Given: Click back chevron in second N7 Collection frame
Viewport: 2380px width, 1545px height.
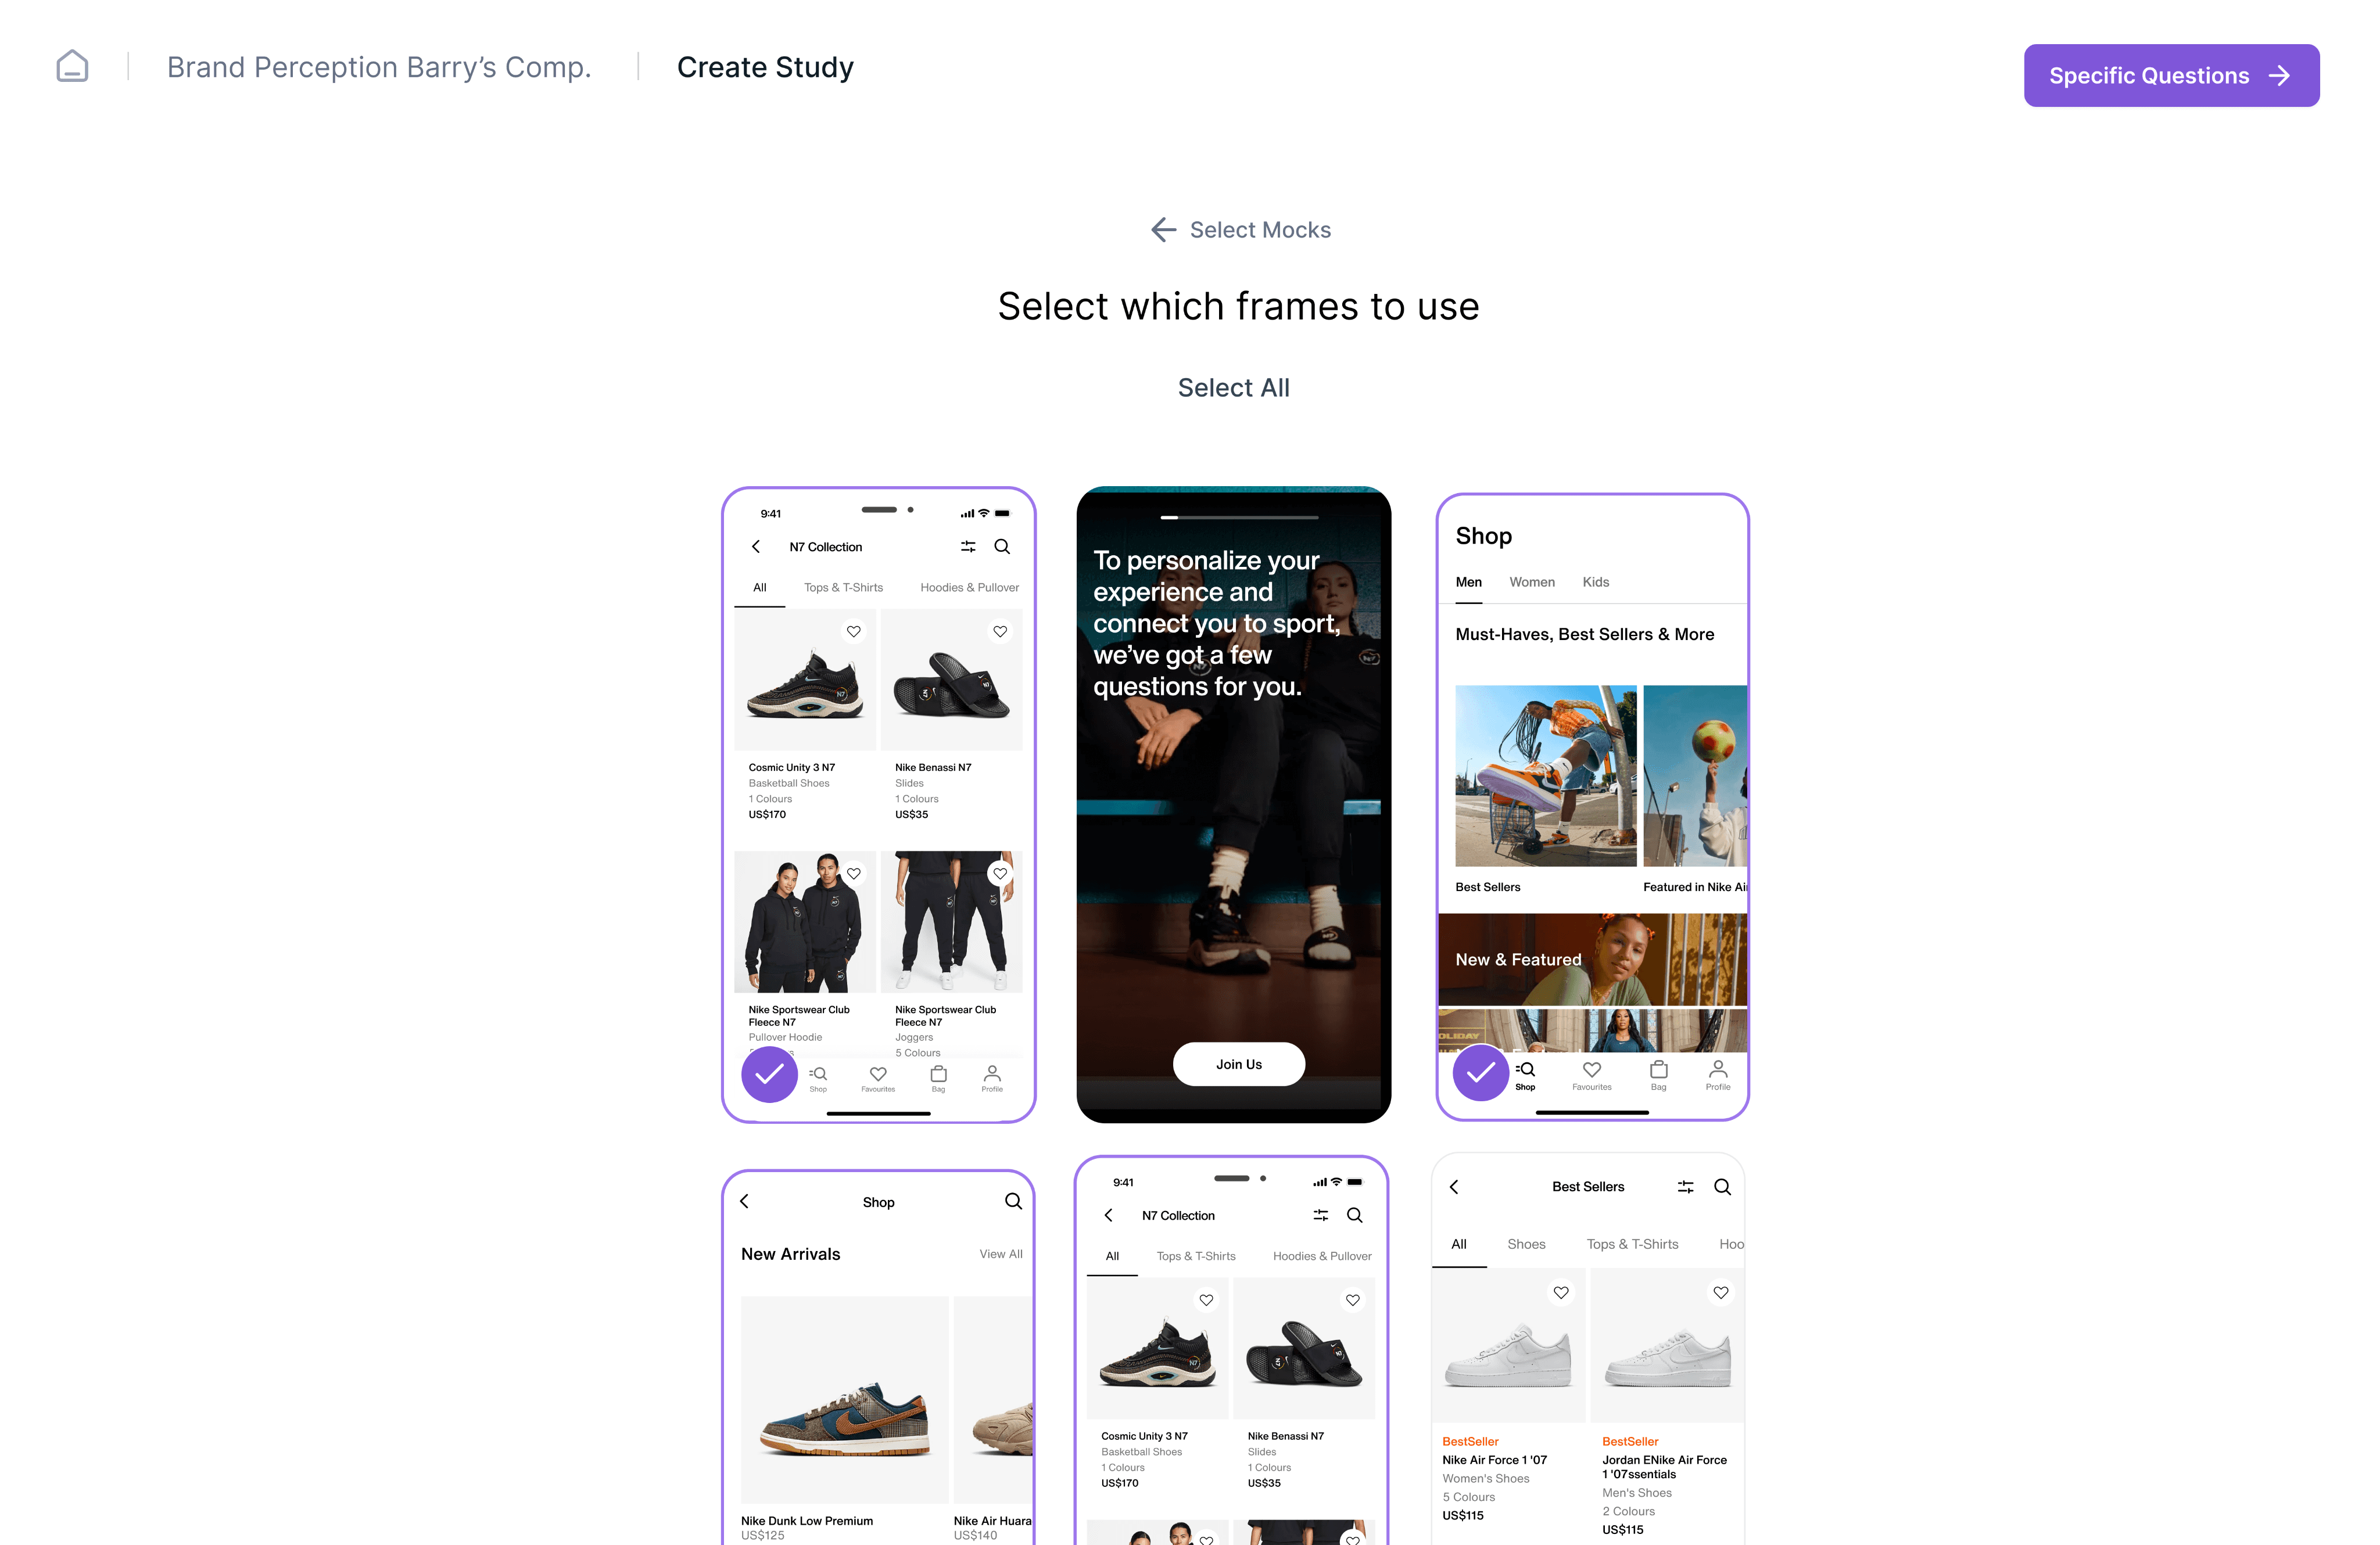Looking at the screenshot, I should click(1108, 1215).
